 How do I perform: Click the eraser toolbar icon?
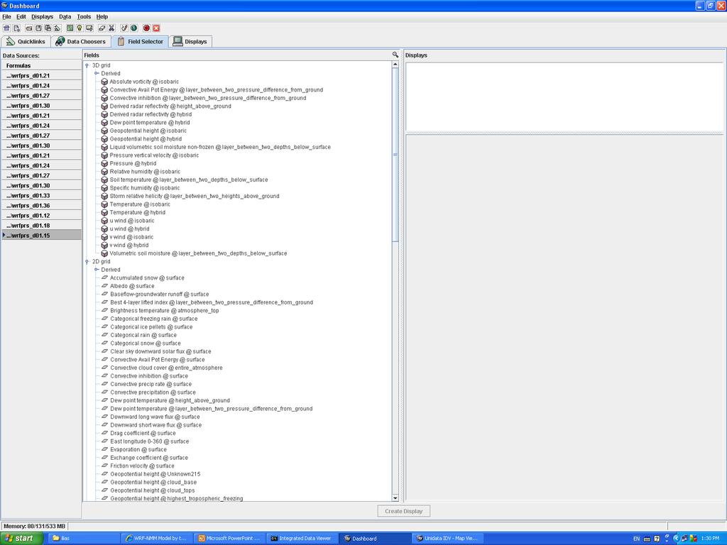102,28
